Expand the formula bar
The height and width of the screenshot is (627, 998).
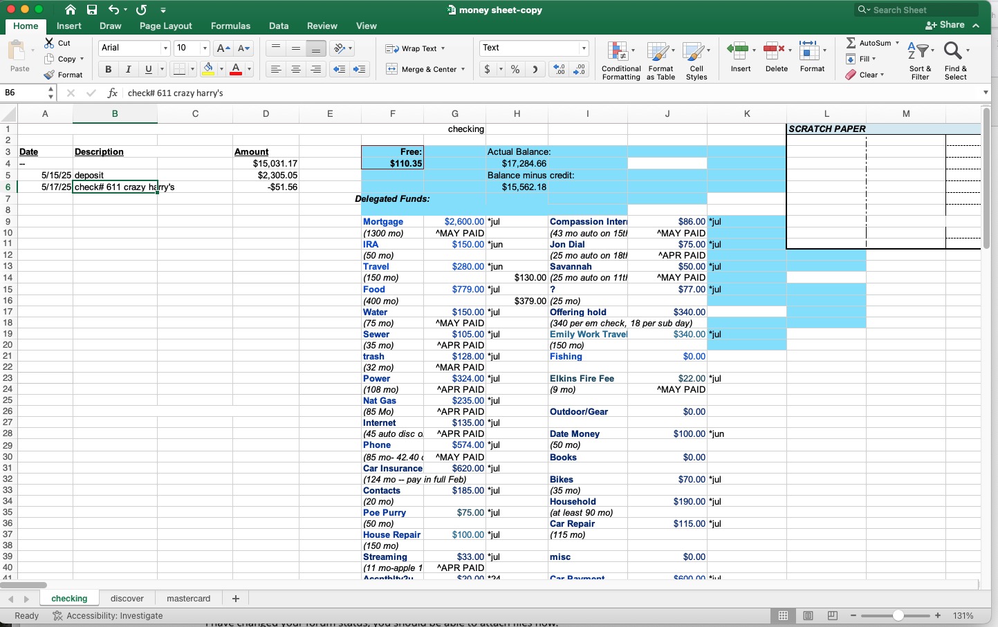tap(986, 93)
